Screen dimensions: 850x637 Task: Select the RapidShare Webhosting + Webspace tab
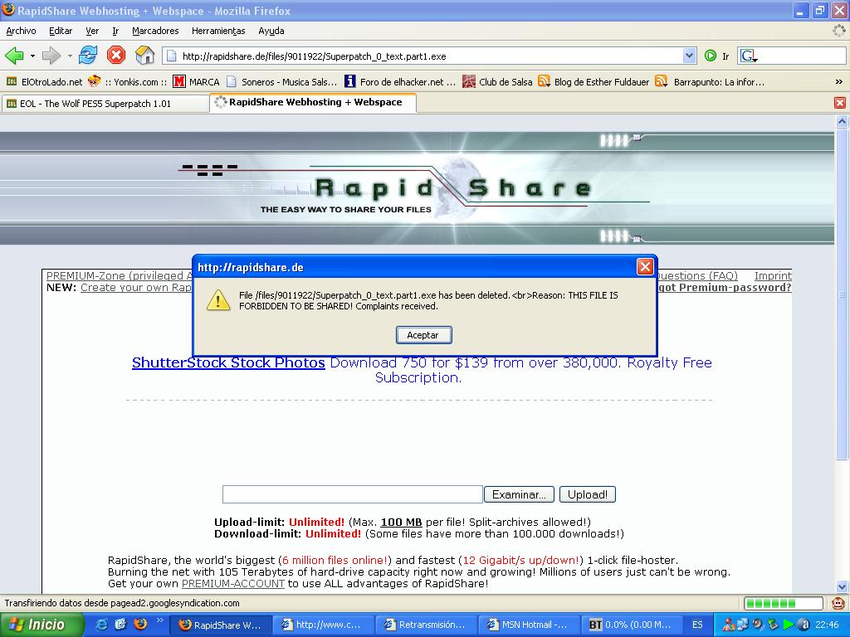coord(313,102)
